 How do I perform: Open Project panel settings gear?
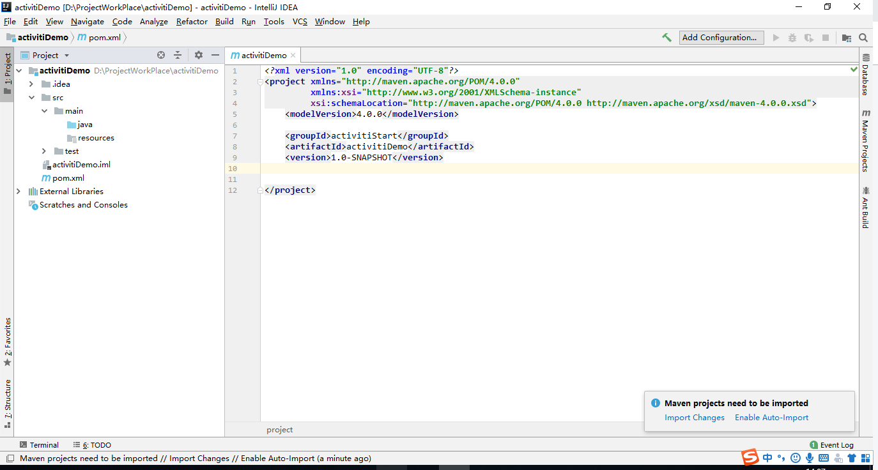pyautogui.click(x=199, y=55)
